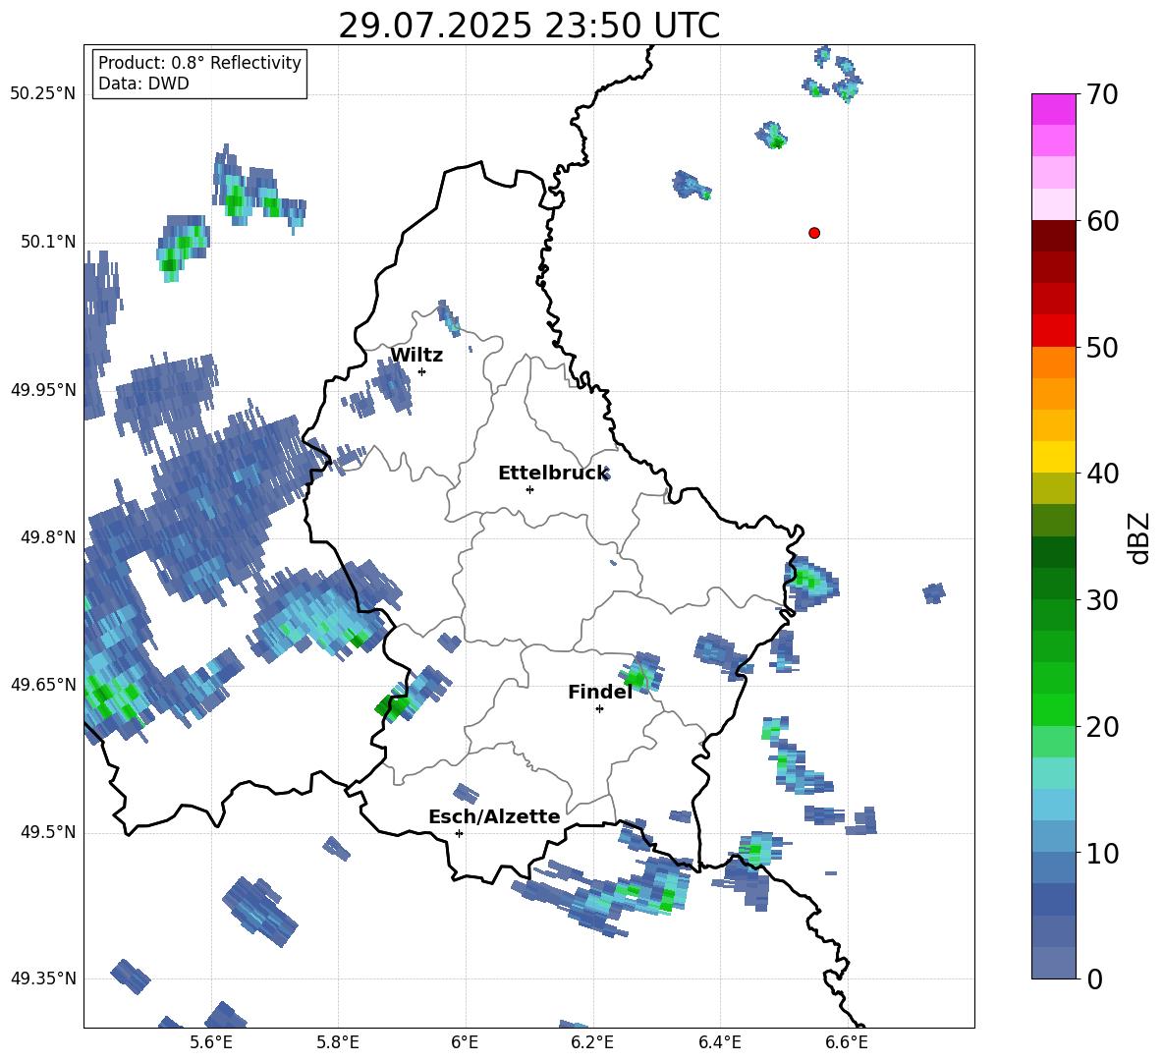
Task: Click the red dot marker on the map
Action: coord(814,233)
